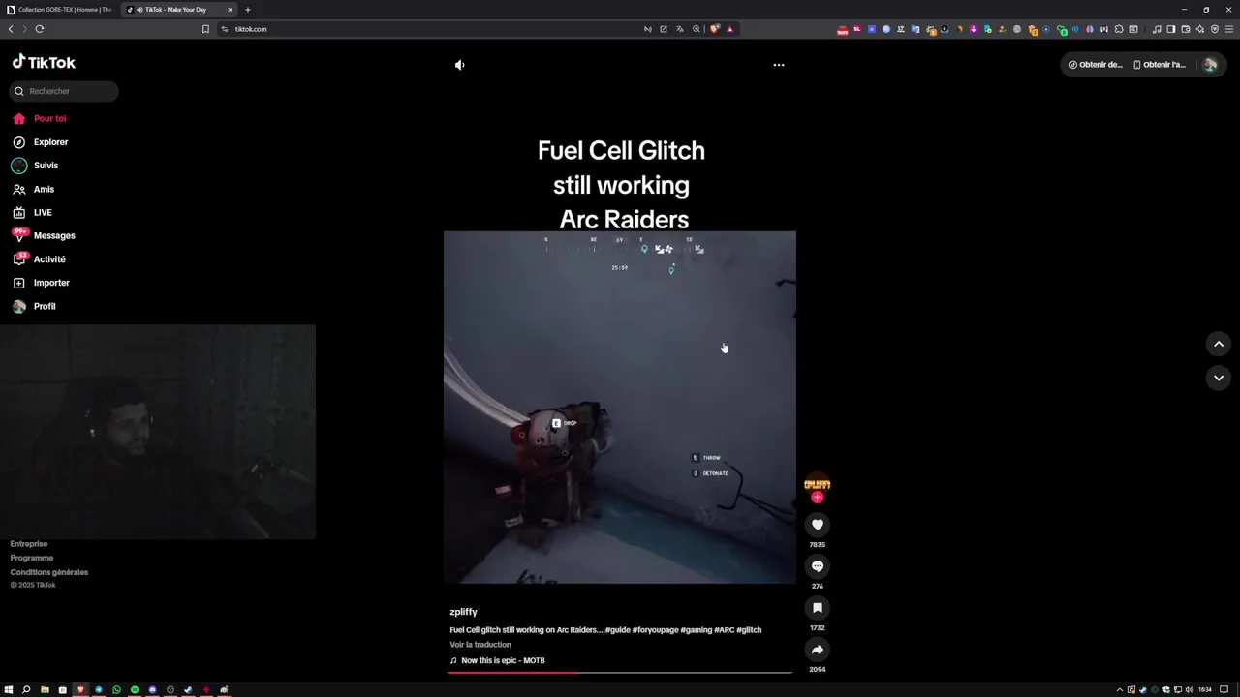1240x697 pixels.
Task: Open Spotify from the taskbar
Action: (x=135, y=690)
